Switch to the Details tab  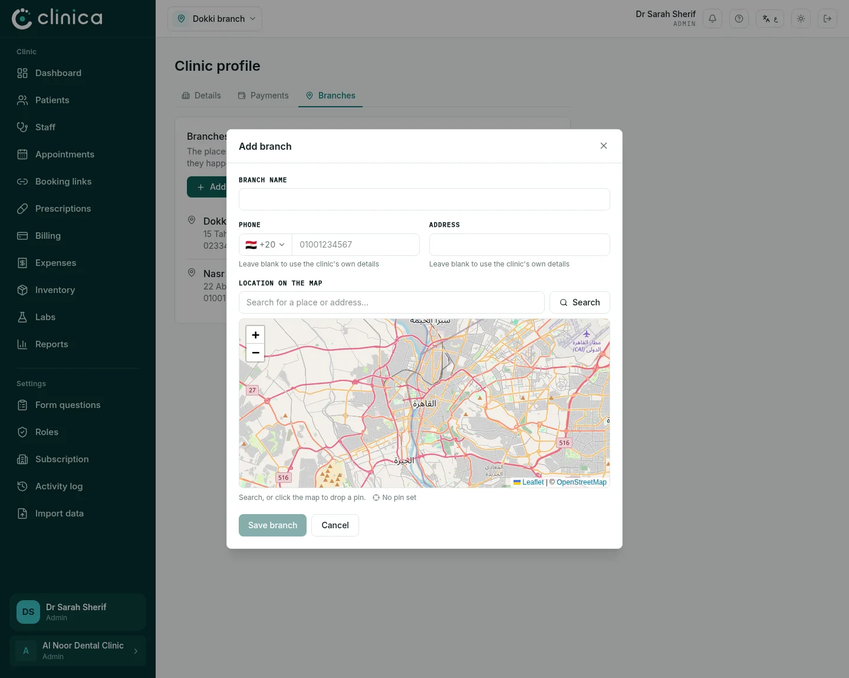pos(201,96)
